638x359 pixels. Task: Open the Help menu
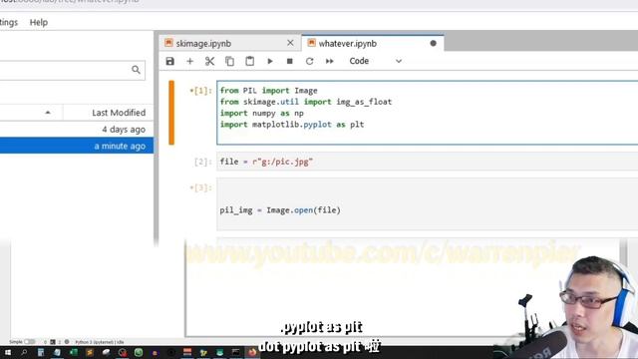click(x=39, y=22)
